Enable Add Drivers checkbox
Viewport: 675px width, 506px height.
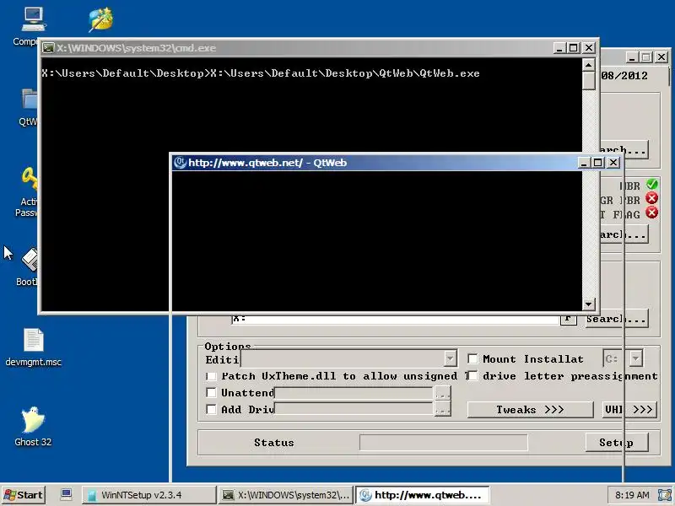click(x=211, y=409)
